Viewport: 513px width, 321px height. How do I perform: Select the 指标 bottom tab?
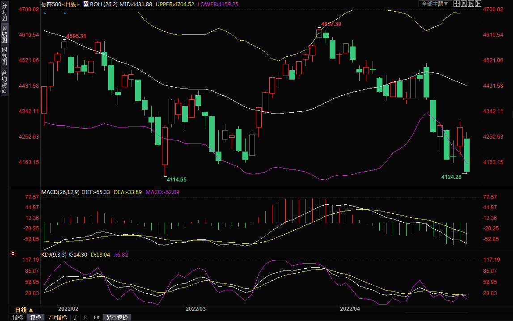(x=18, y=317)
